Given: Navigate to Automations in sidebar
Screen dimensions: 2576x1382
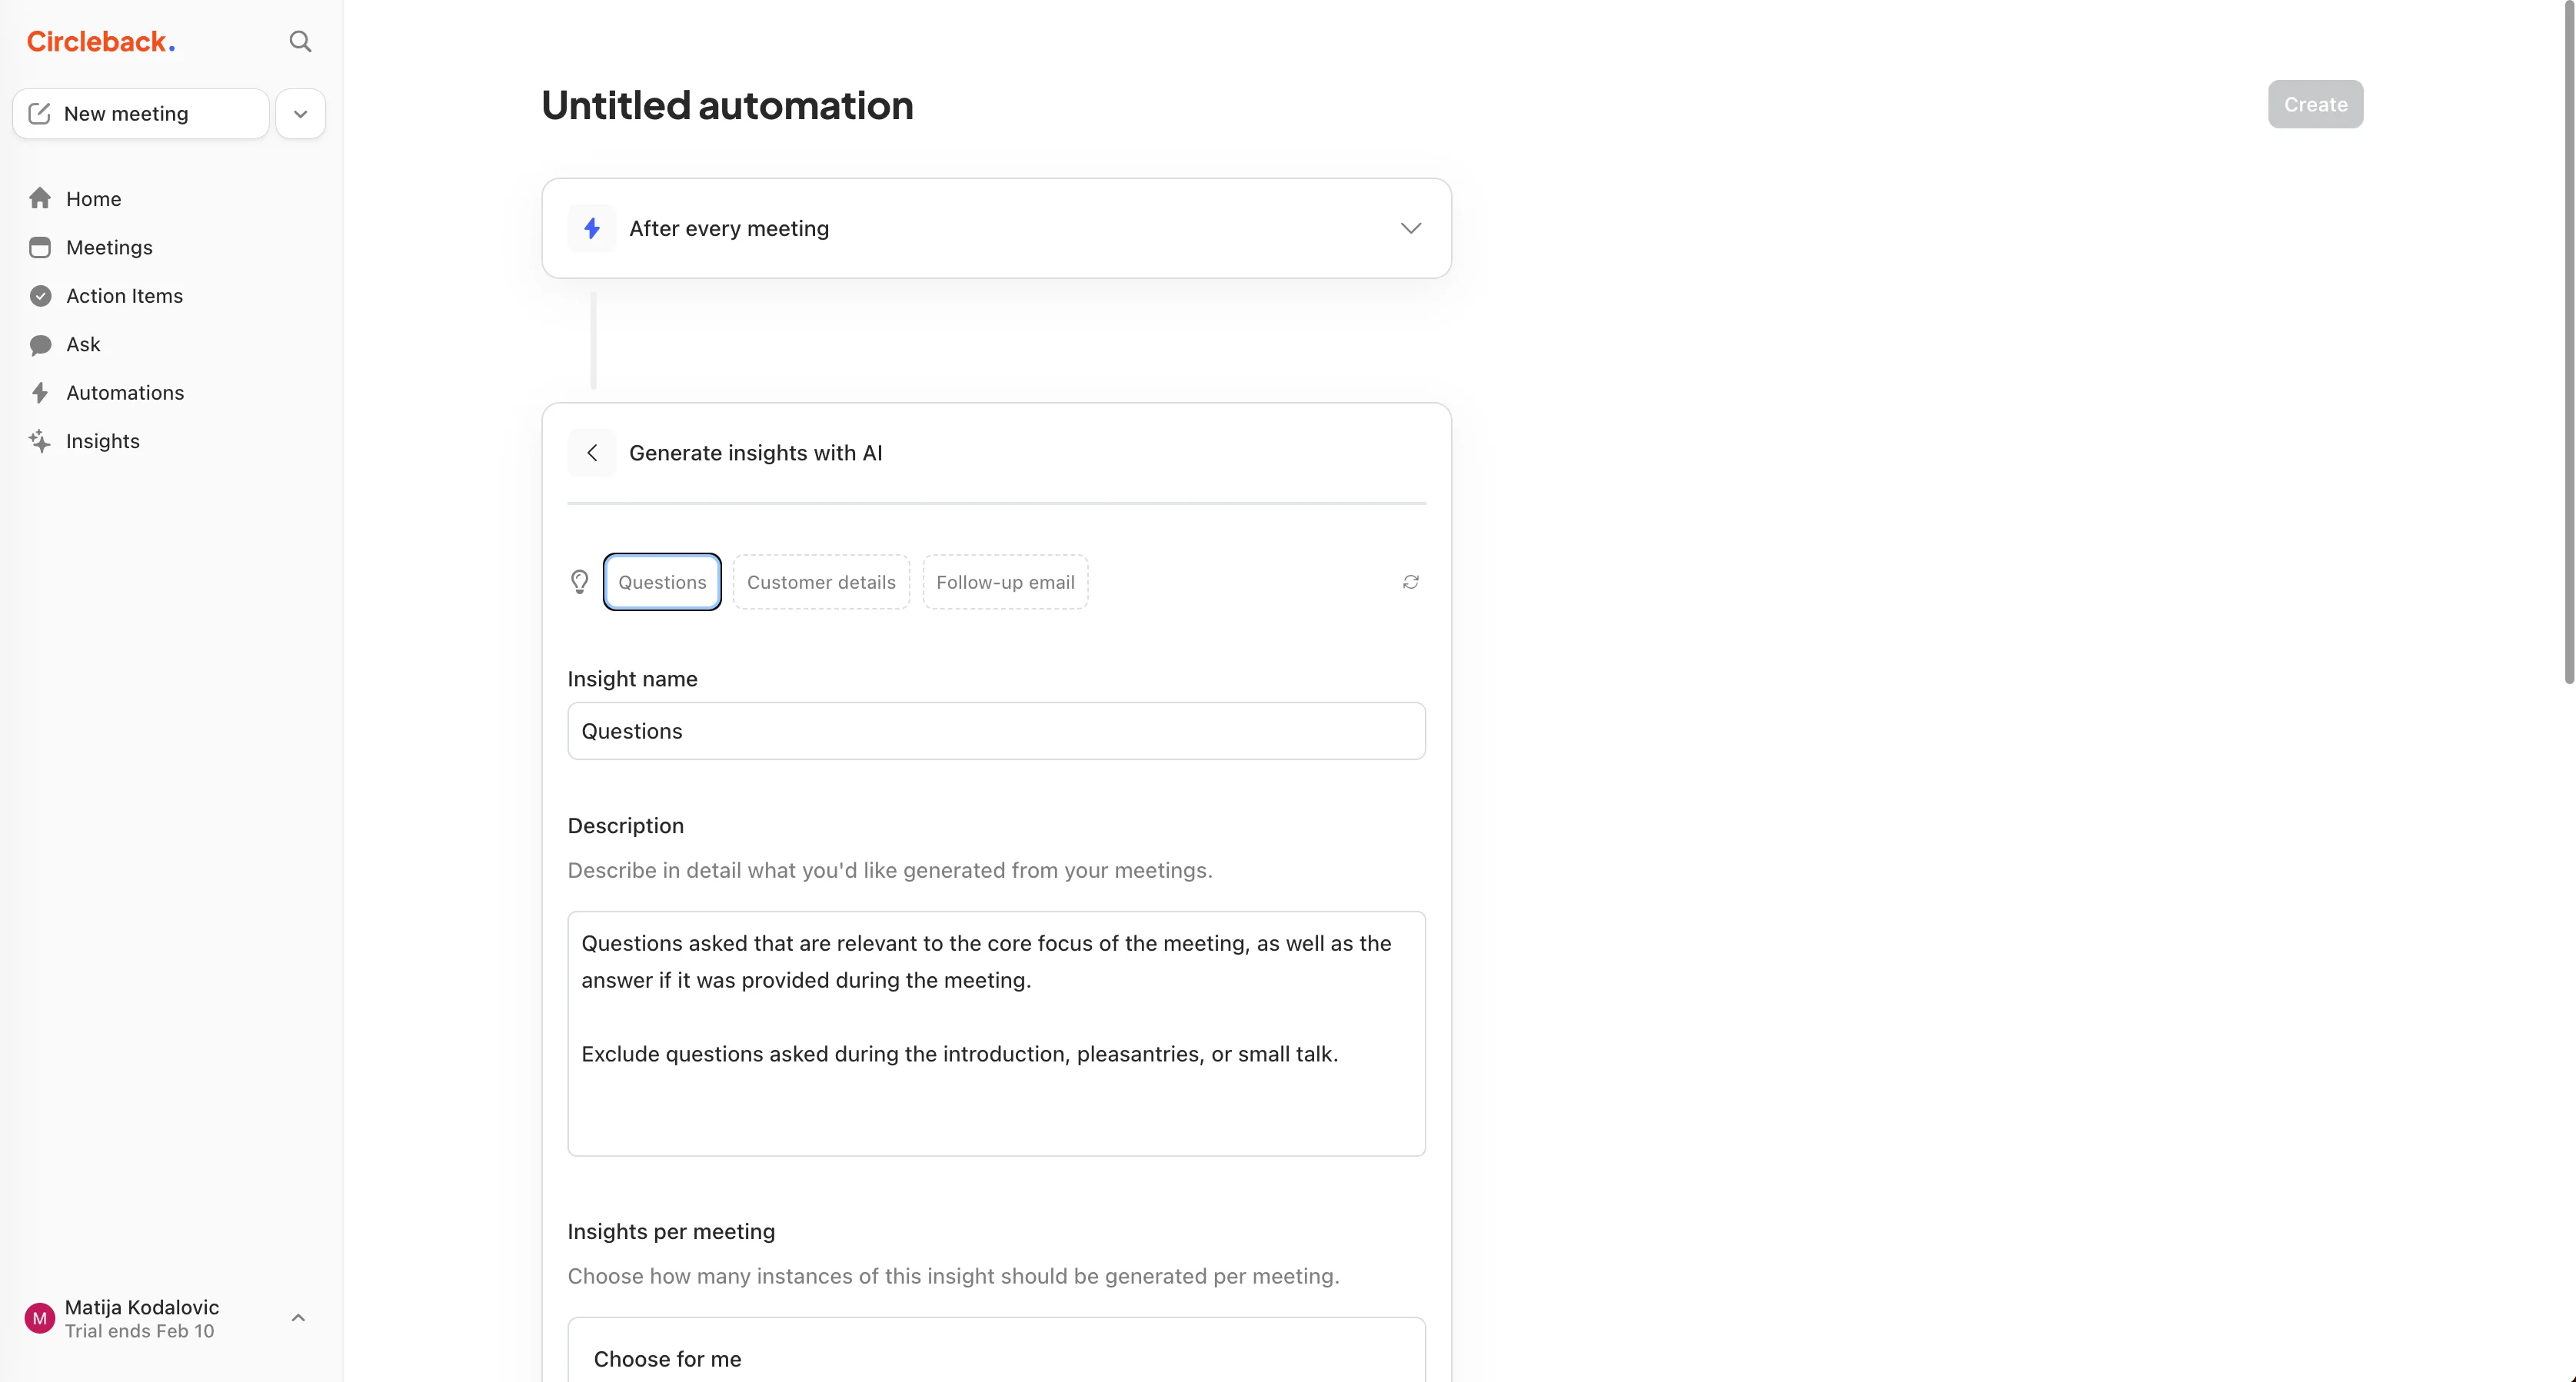Looking at the screenshot, I should pyautogui.click(x=125, y=393).
